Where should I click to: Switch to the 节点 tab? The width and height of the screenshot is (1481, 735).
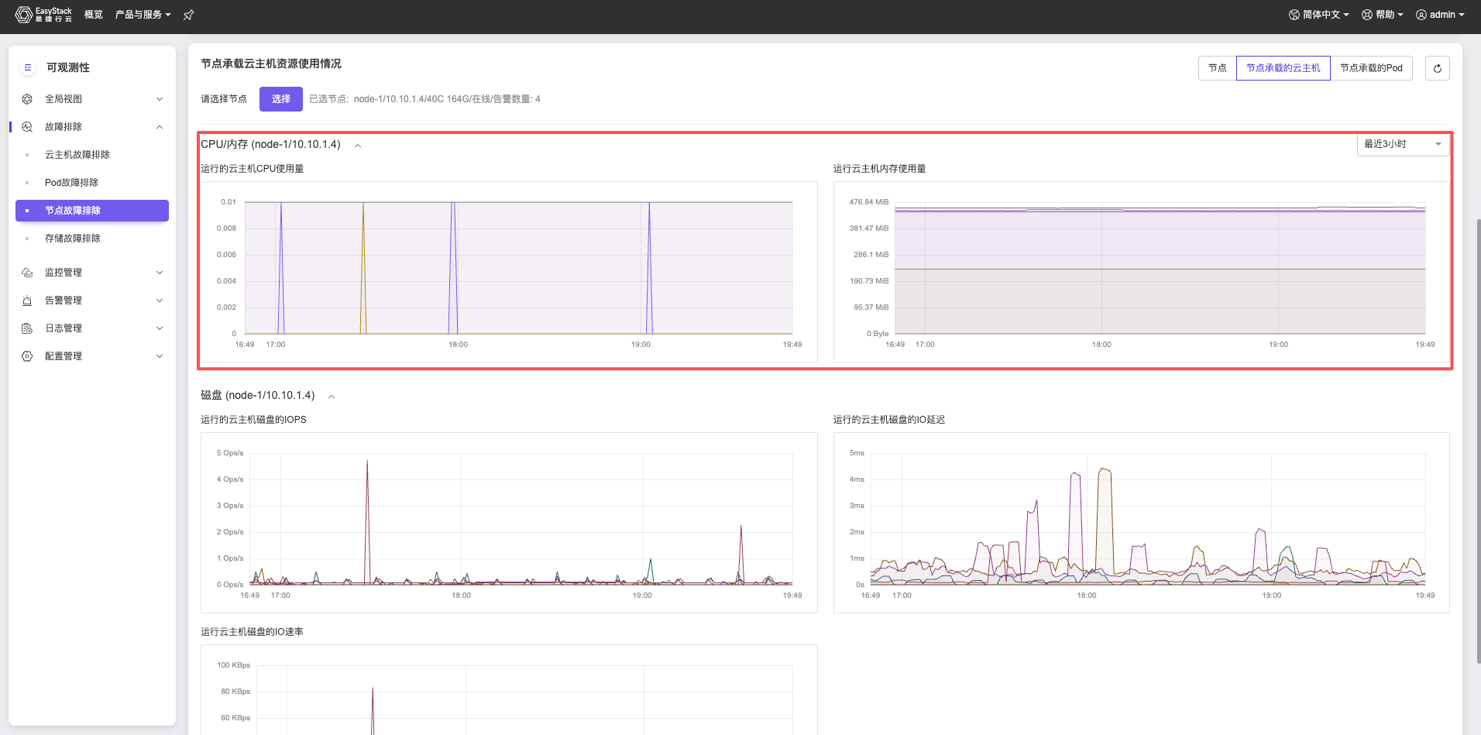tap(1218, 68)
